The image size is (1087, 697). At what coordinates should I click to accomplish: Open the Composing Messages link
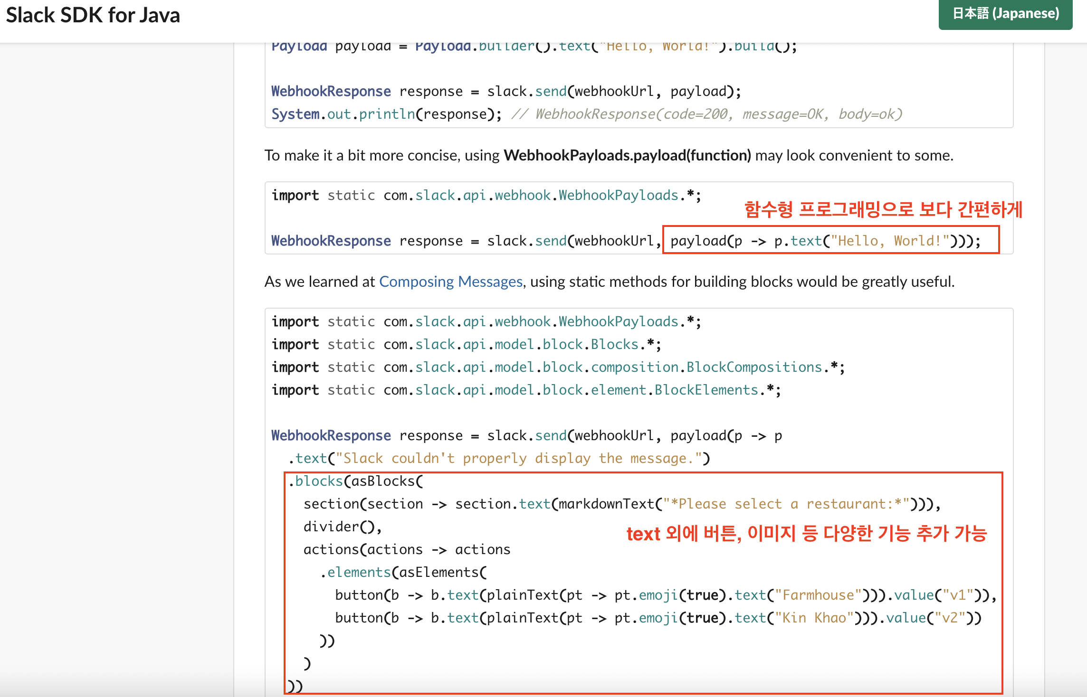[450, 282]
